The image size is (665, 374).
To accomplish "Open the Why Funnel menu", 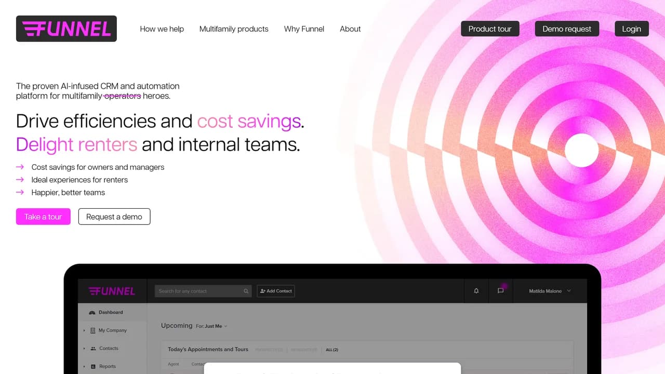I will pyautogui.click(x=304, y=29).
